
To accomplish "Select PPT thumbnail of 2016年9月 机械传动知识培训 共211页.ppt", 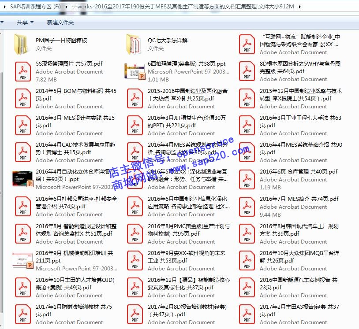I will tap(22, 260).
